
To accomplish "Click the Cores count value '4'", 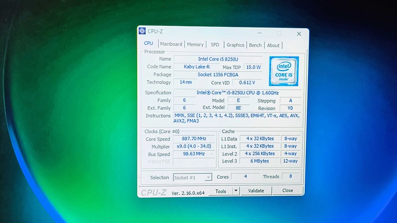I will pos(245,177).
